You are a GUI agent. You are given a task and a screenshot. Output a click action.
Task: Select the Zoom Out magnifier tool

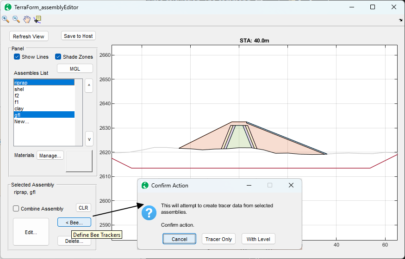(x=16, y=19)
